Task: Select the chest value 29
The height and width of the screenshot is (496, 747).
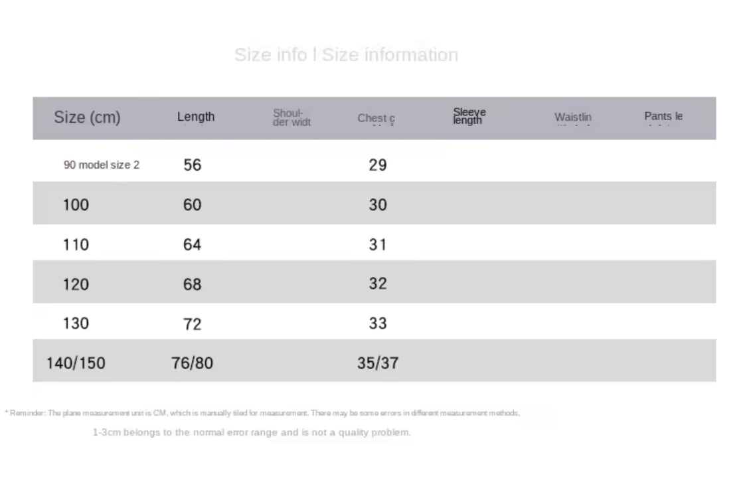Action: point(378,165)
